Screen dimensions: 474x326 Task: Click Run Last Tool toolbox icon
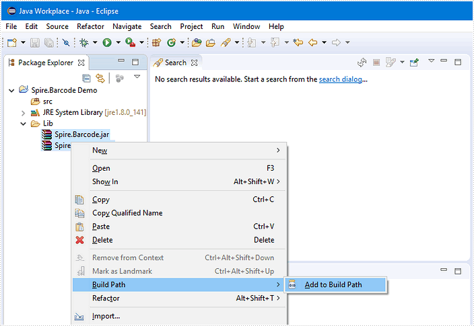coord(130,42)
